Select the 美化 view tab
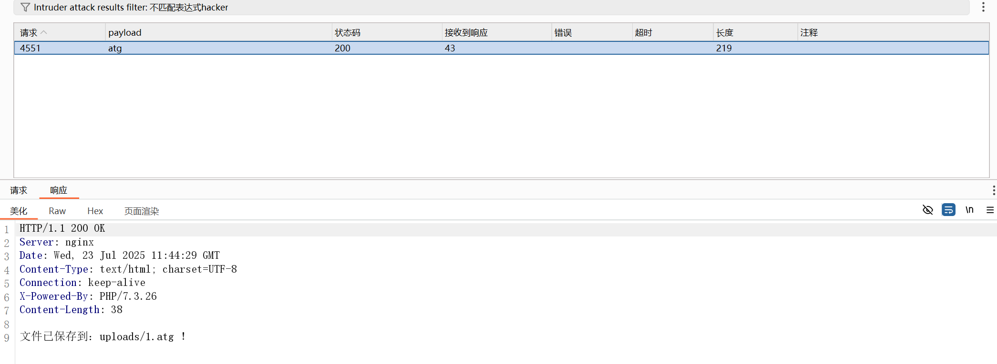 pos(19,211)
